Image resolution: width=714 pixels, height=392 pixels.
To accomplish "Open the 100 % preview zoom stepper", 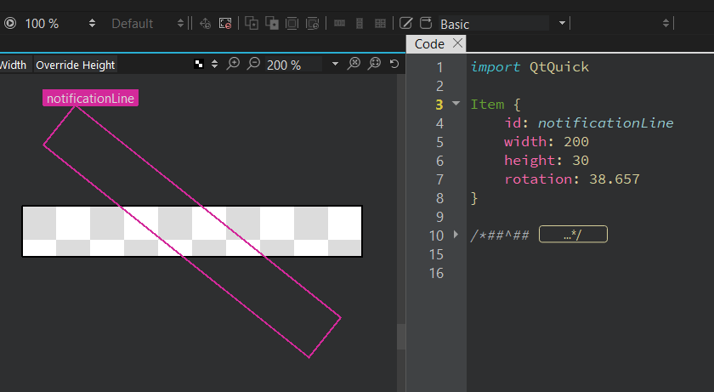I will pos(92,23).
